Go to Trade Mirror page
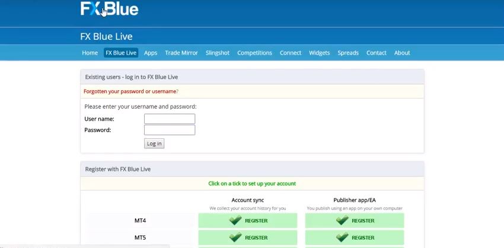This screenshot has width=504, height=248. click(181, 53)
